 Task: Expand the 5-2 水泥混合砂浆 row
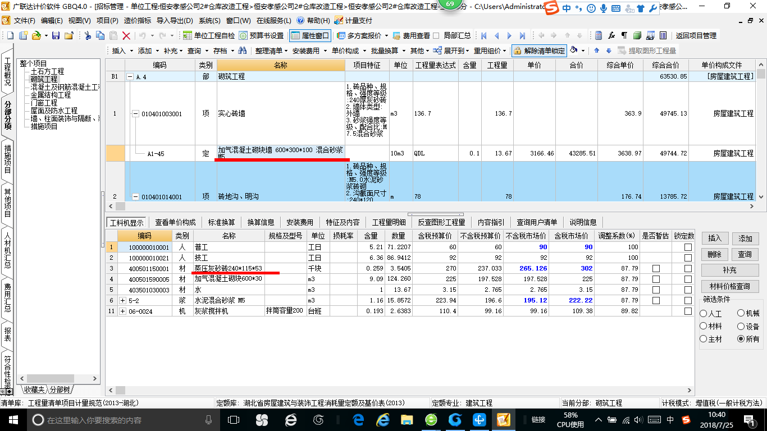click(x=123, y=300)
